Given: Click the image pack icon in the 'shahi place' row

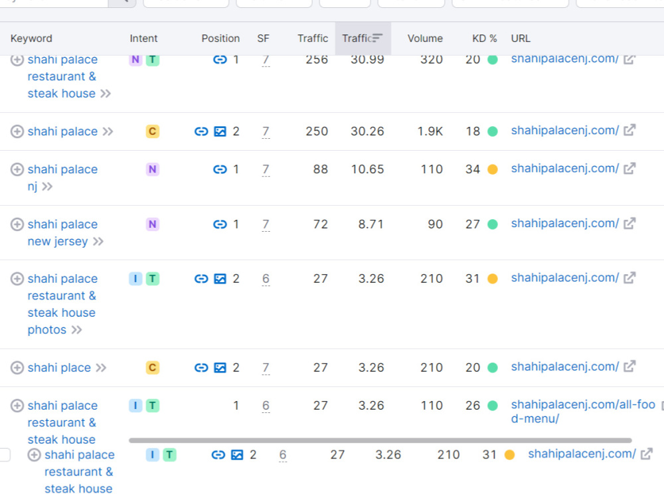Looking at the screenshot, I should tap(220, 368).
